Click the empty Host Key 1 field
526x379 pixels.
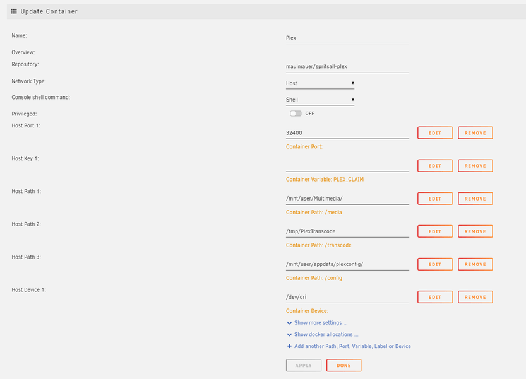point(347,166)
